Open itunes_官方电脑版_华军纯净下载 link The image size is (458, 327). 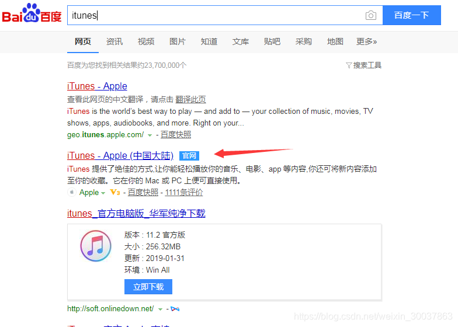click(136, 214)
